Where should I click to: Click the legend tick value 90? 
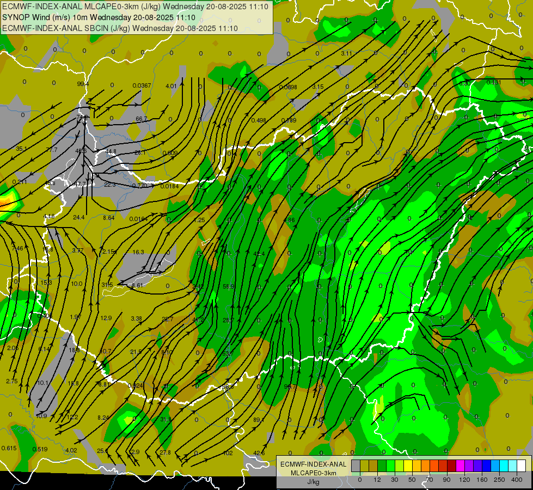(446, 480)
